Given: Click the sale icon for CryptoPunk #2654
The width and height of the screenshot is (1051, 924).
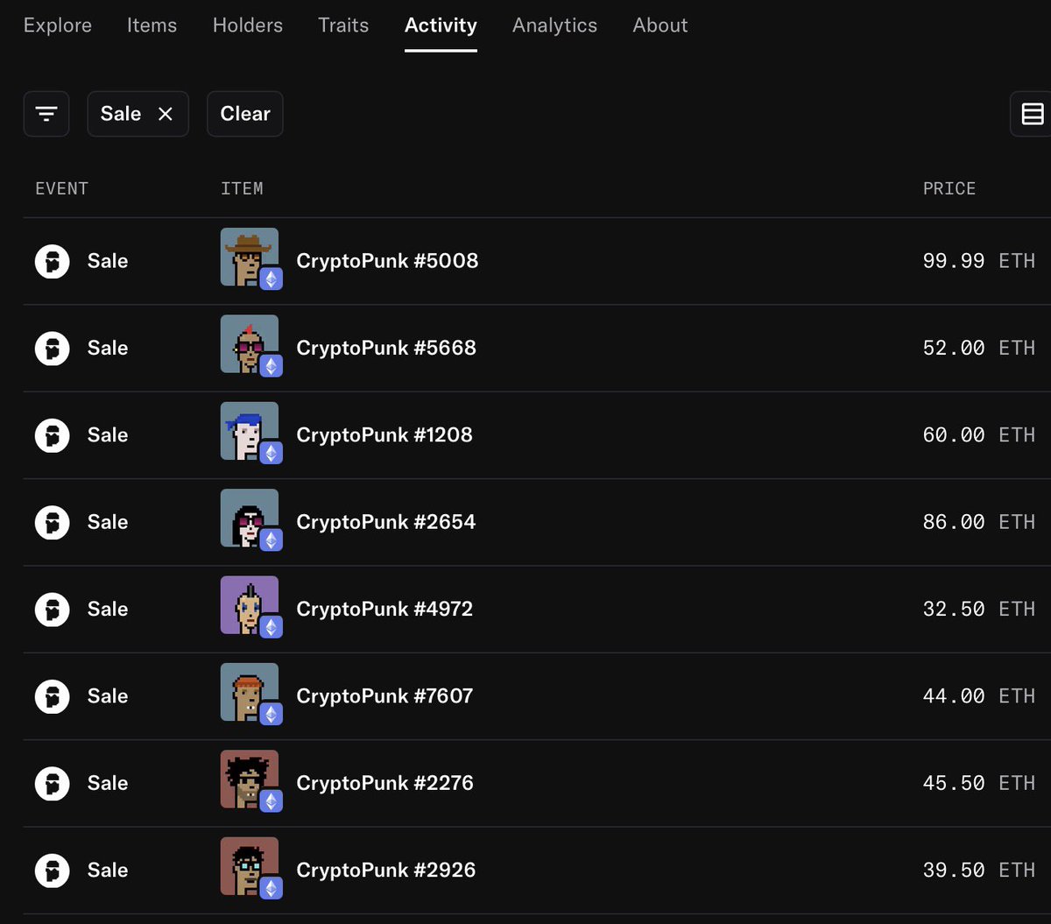Looking at the screenshot, I should tap(52, 522).
